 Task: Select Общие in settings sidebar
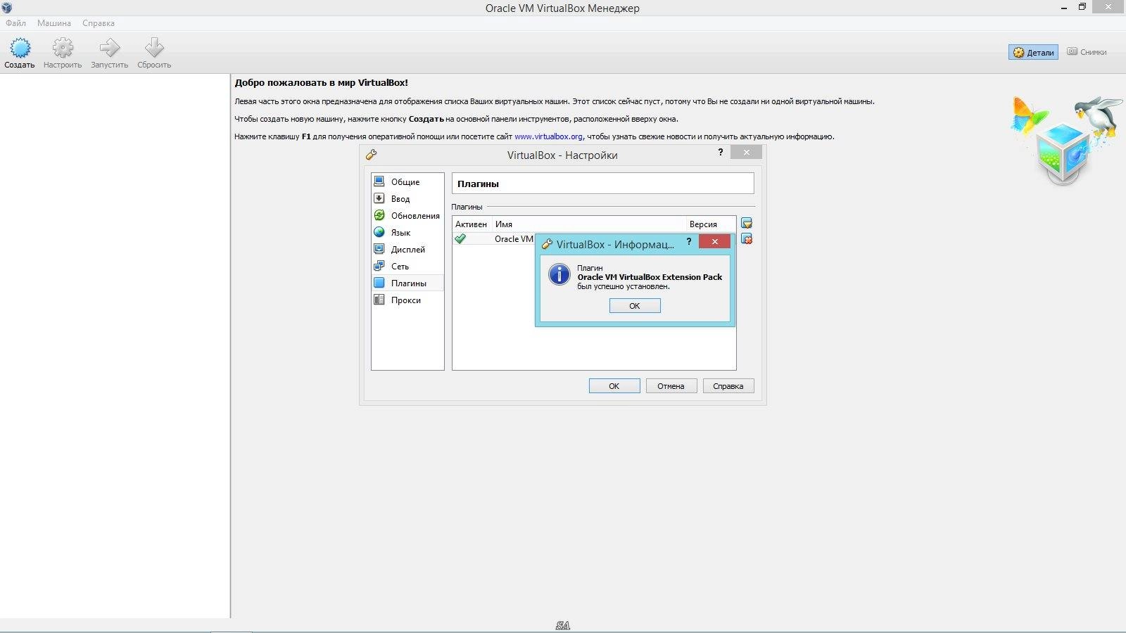tap(407, 181)
